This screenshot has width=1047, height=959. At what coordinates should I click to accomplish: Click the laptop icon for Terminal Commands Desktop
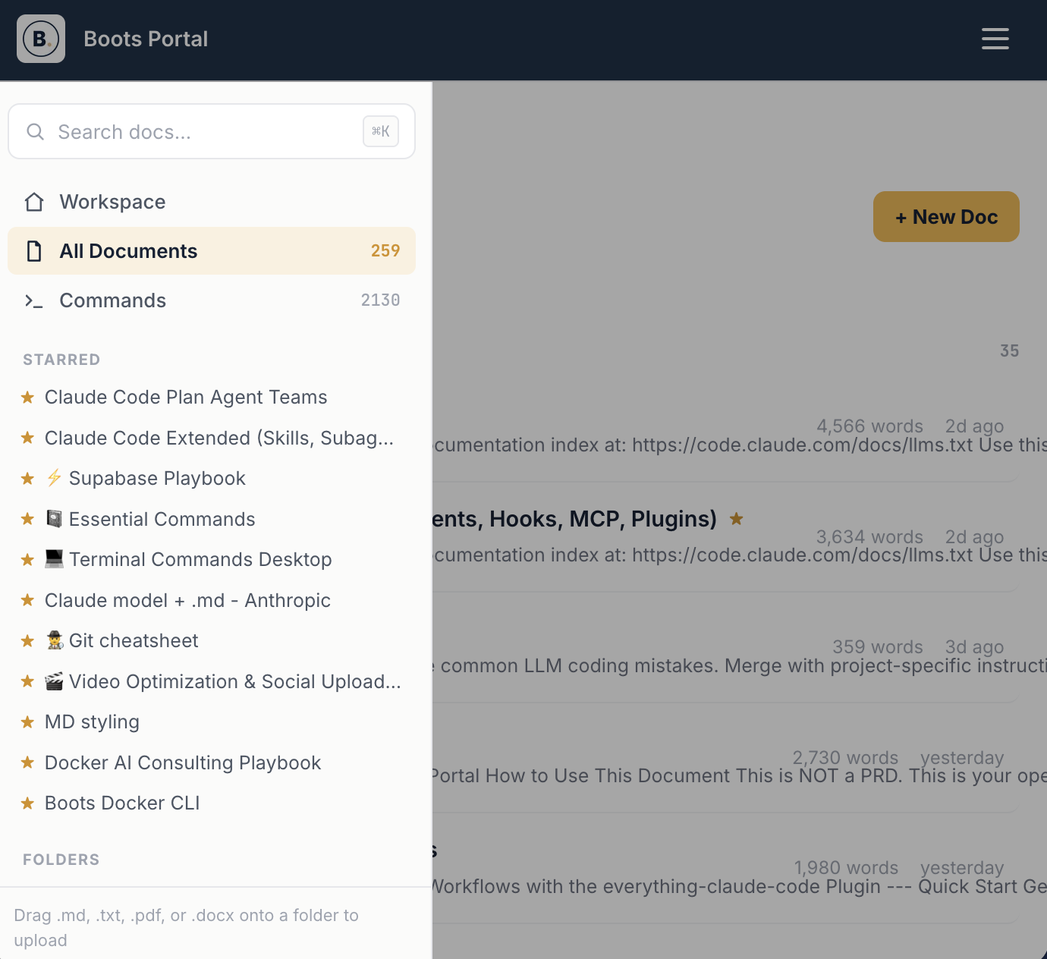(54, 559)
